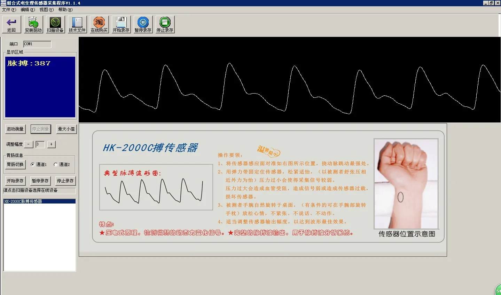This screenshot has width=501, height=295.
Task: Click the 脉搏:387 pulse readout
Action: tap(29, 63)
